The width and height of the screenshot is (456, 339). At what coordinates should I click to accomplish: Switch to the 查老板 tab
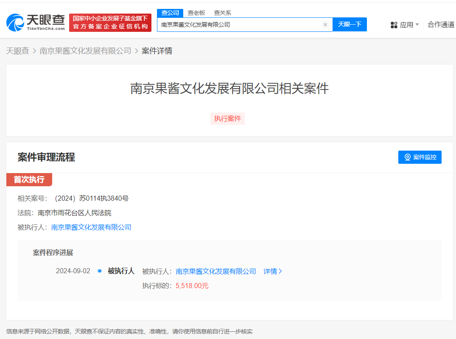[196, 13]
